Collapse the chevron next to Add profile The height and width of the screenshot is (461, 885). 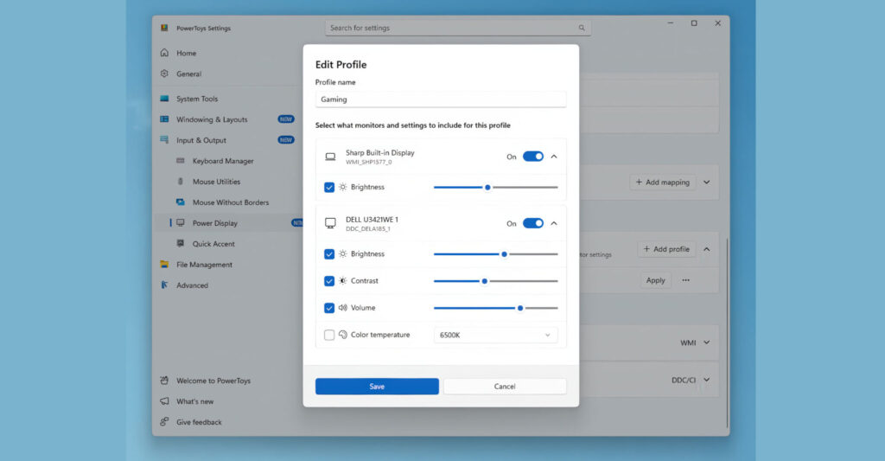click(707, 249)
